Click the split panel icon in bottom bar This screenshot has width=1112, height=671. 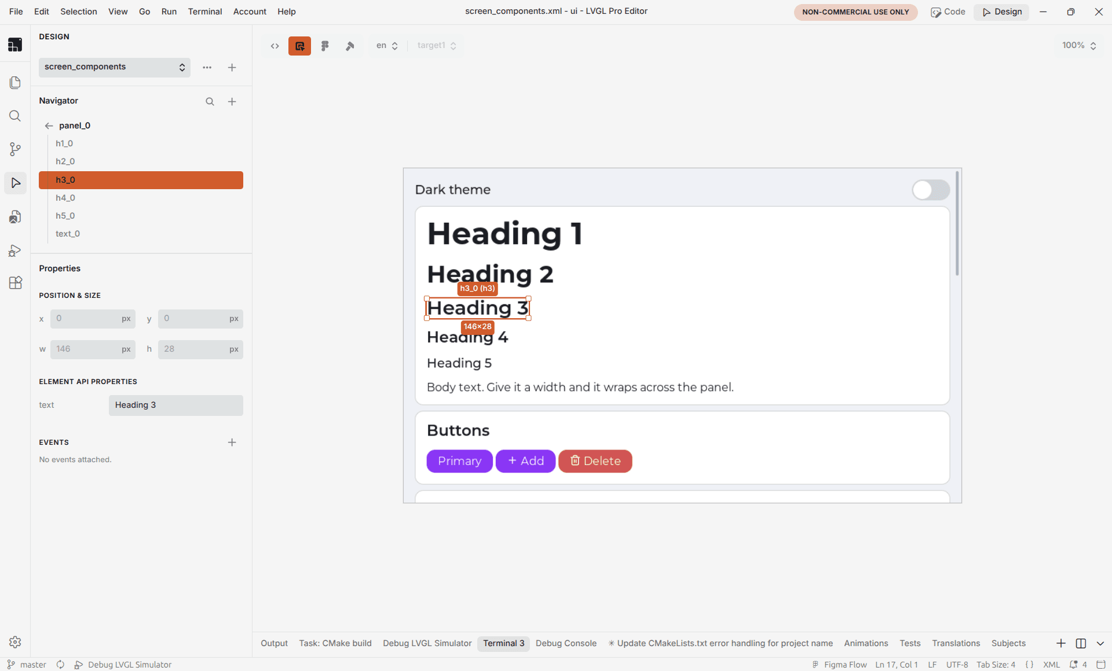point(1081,643)
